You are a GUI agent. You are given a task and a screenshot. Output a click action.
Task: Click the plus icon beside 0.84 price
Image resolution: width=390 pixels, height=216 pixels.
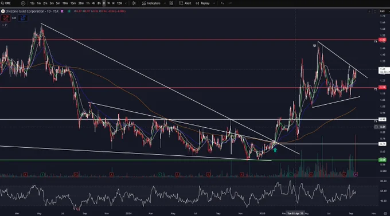click(x=376, y=127)
